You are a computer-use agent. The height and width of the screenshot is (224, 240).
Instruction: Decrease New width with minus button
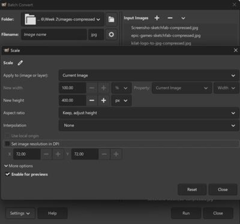point(92,88)
